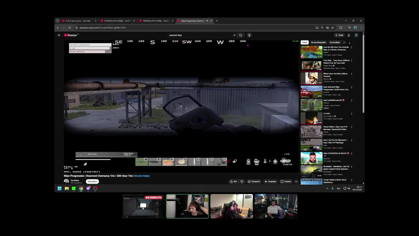Click the #movie hashtag link

(137, 176)
